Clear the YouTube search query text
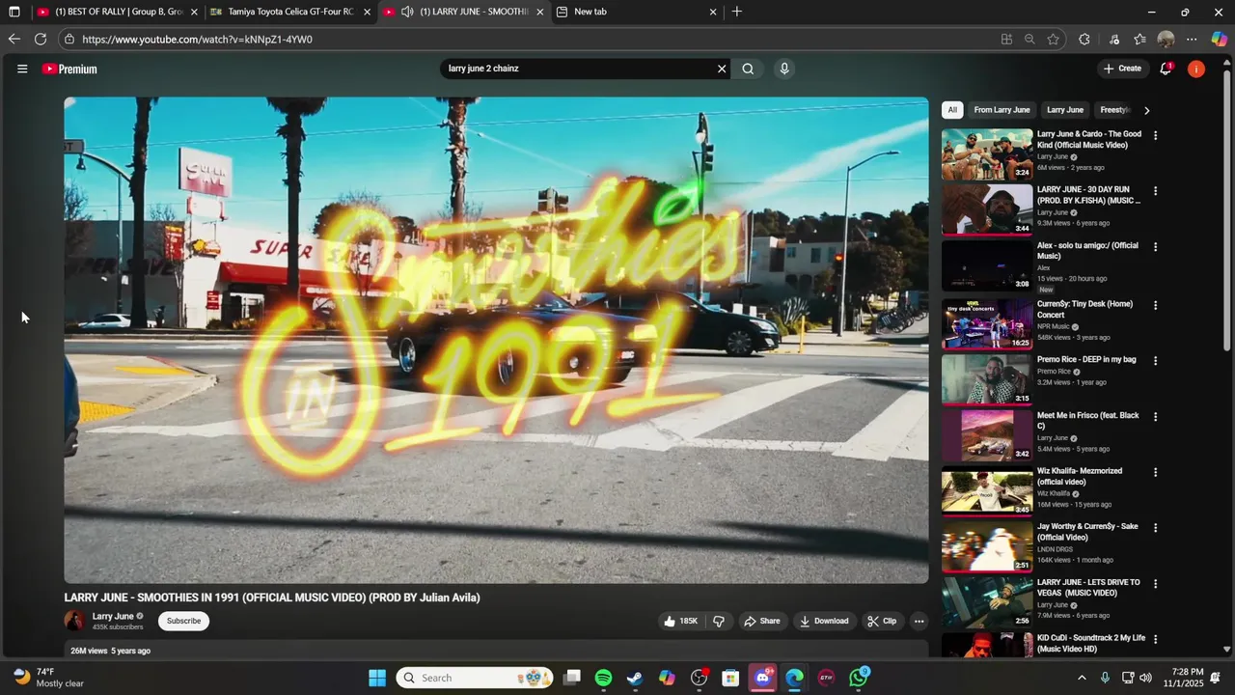This screenshot has width=1235, height=695. coord(721,69)
